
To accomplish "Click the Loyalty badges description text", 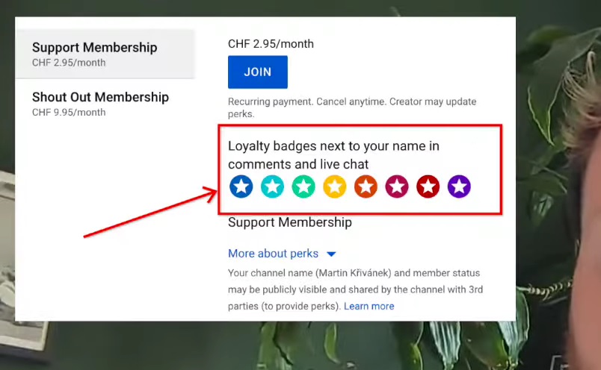I will (333, 155).
